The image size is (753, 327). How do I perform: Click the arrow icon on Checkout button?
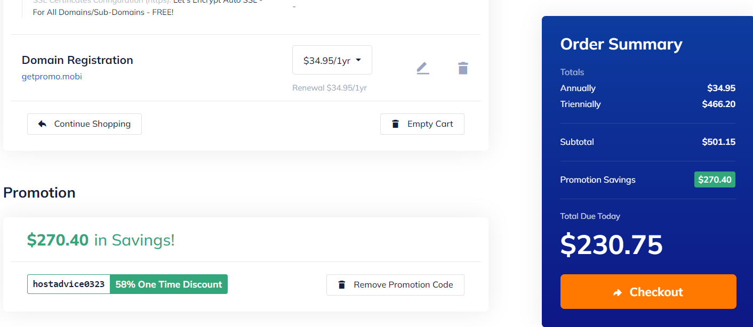618,292
